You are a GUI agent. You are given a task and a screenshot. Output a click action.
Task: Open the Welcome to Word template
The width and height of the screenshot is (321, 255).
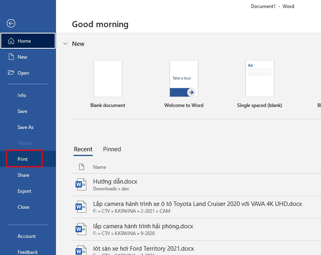(184, 79)
